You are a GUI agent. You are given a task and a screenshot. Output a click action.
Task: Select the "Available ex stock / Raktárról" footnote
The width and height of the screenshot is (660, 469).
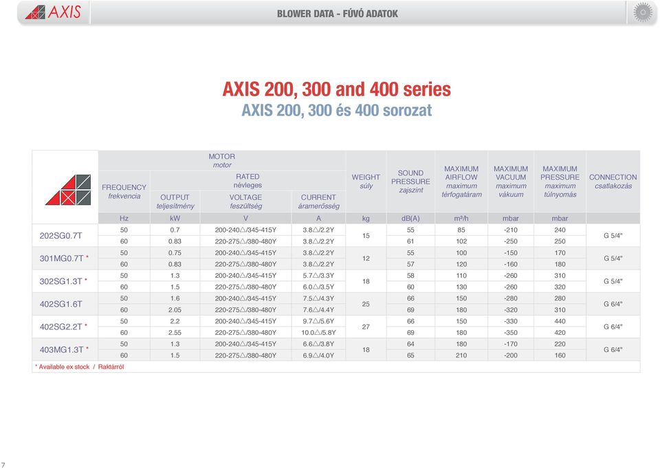pos(80,367)
